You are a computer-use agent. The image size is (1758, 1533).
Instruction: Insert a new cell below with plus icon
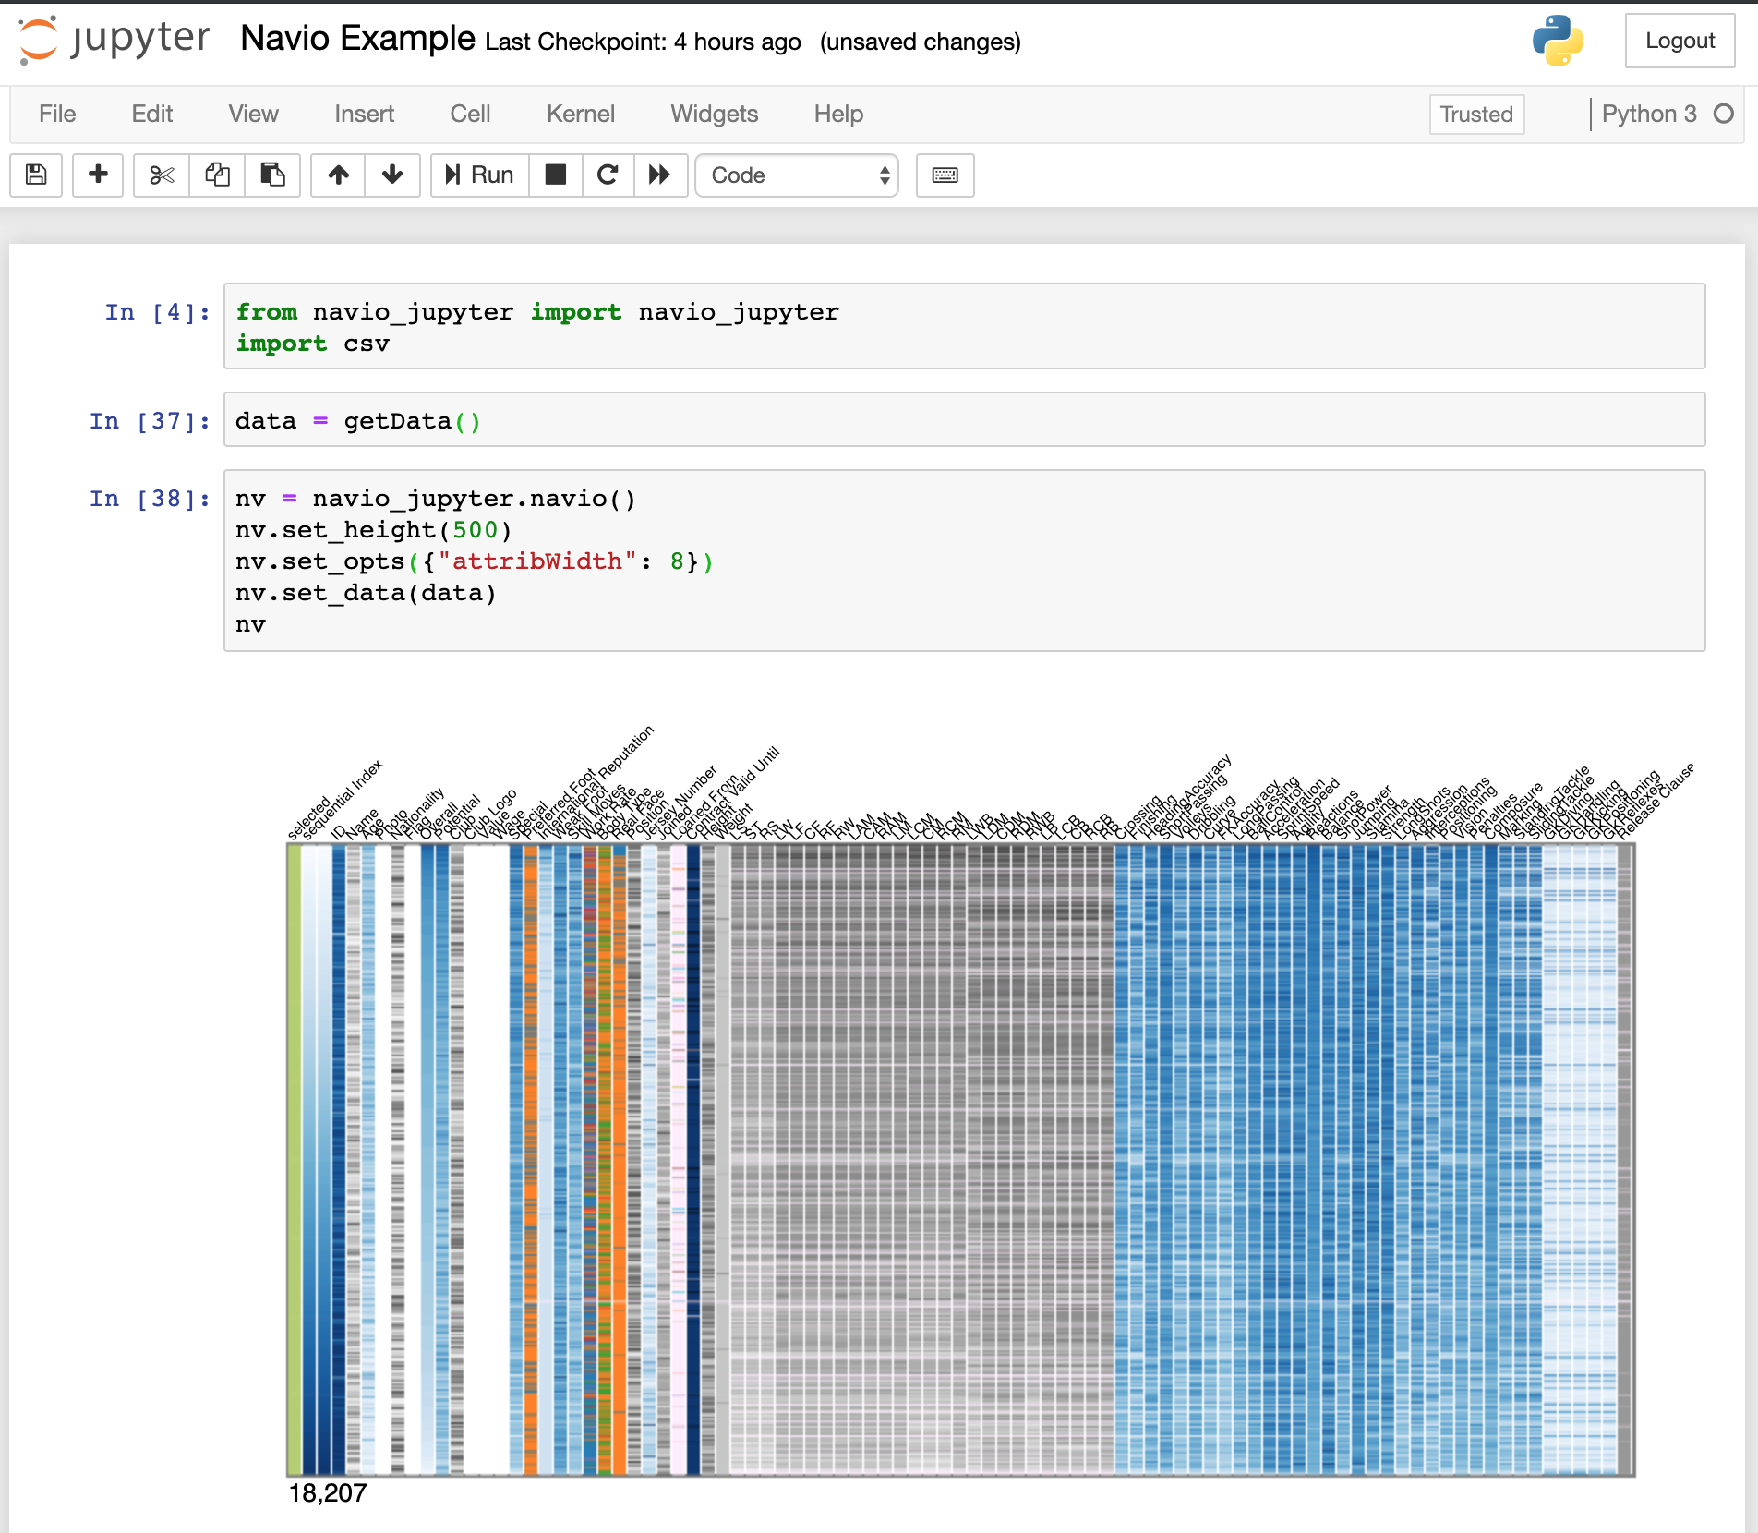point(98,175)
